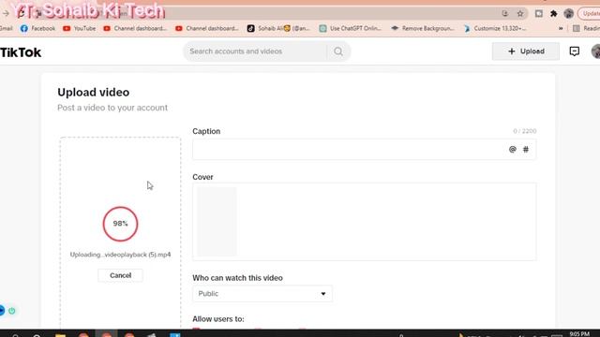This screenshot has height=337, width=600.
Task: Click the browser forward arrow
Action: [x=6, y=14]
